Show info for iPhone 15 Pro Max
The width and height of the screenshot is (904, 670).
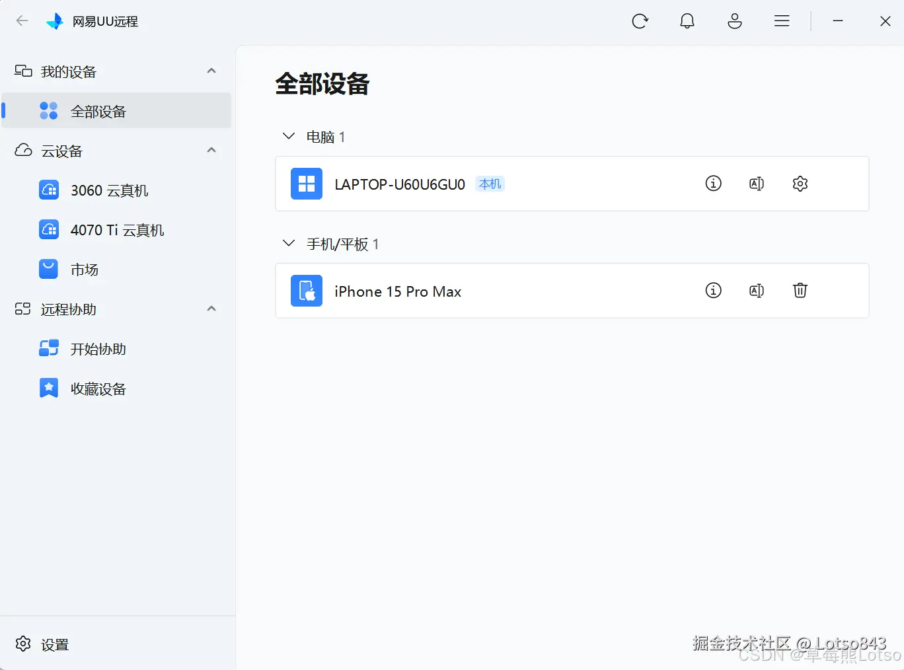(x=714, y=290)
